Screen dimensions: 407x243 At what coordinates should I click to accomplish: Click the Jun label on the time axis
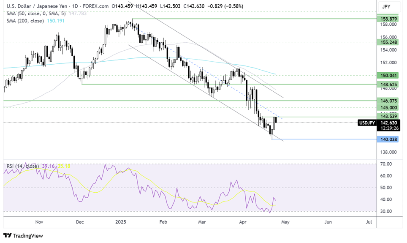(328, 222)
